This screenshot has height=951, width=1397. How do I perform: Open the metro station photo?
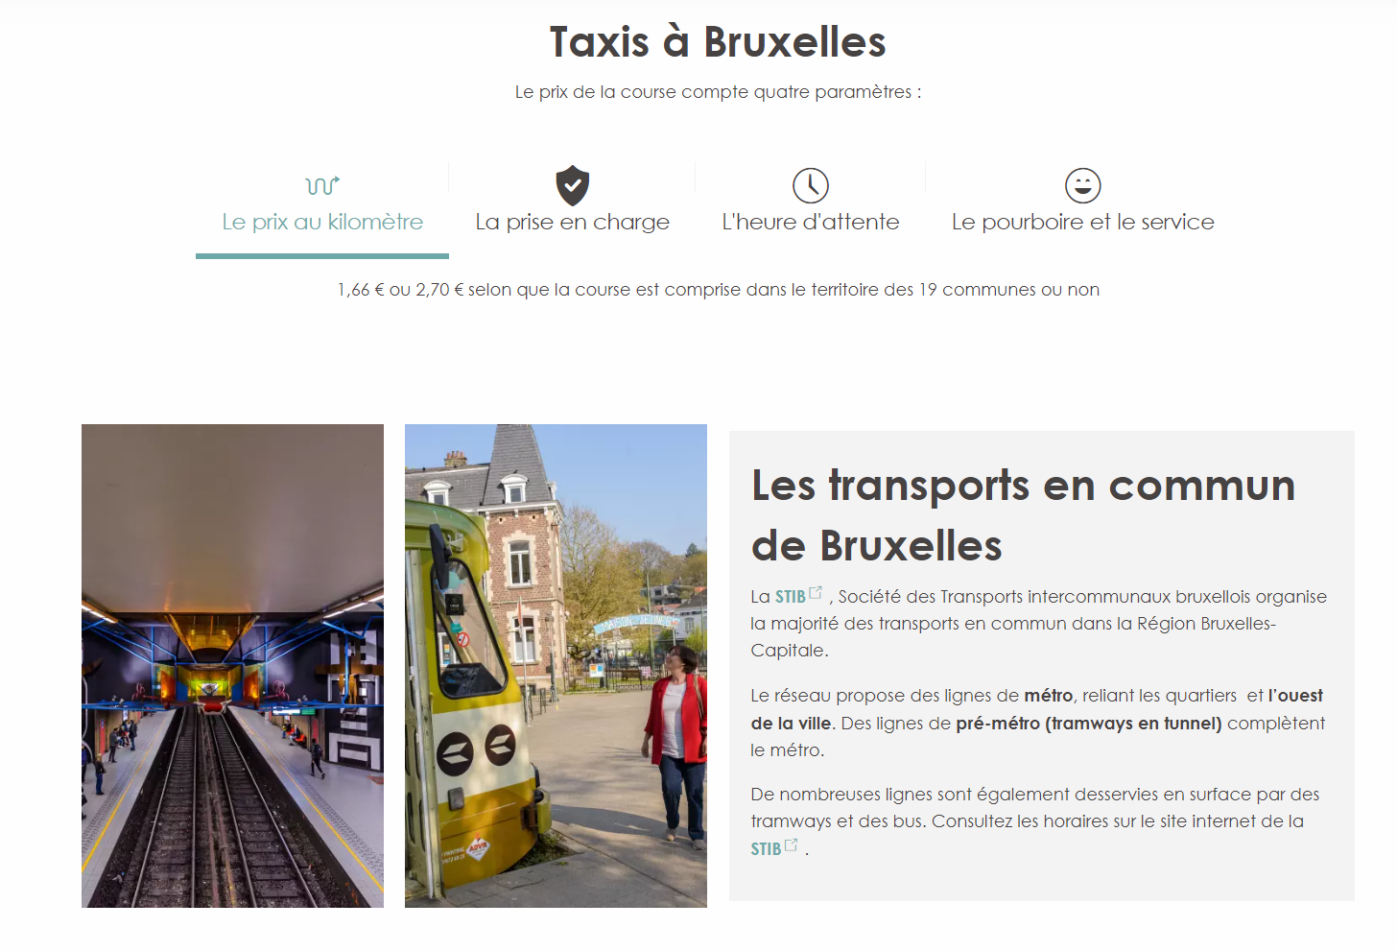[x=232, y=666]
